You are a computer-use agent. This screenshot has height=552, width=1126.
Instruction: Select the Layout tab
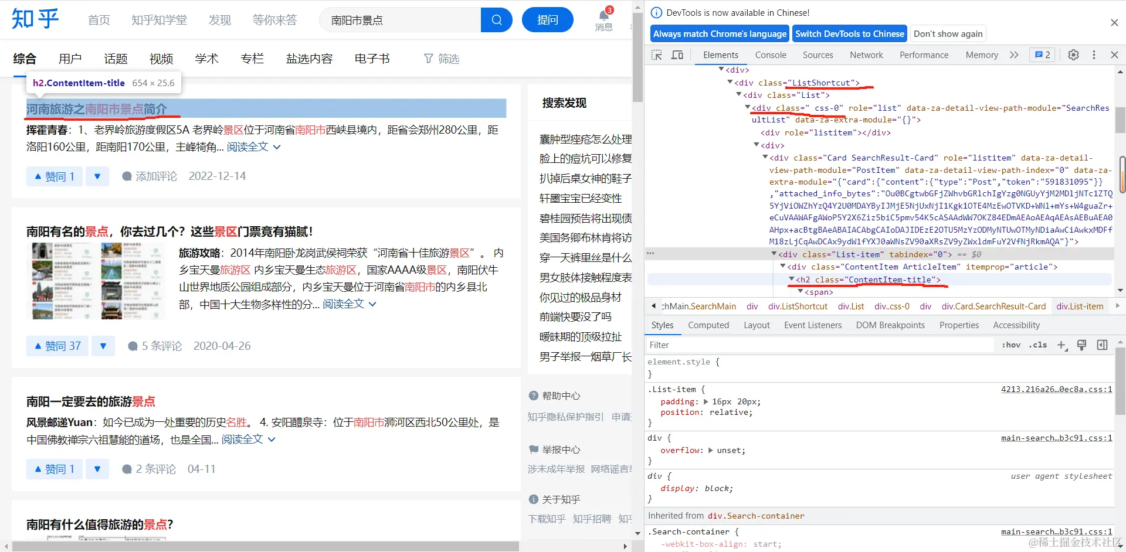pyautogui.click(x=757, y=325)
